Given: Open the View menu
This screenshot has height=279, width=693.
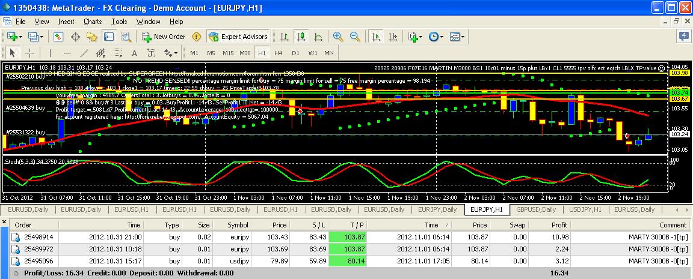Looking at the screenshot, I should 42,21.
